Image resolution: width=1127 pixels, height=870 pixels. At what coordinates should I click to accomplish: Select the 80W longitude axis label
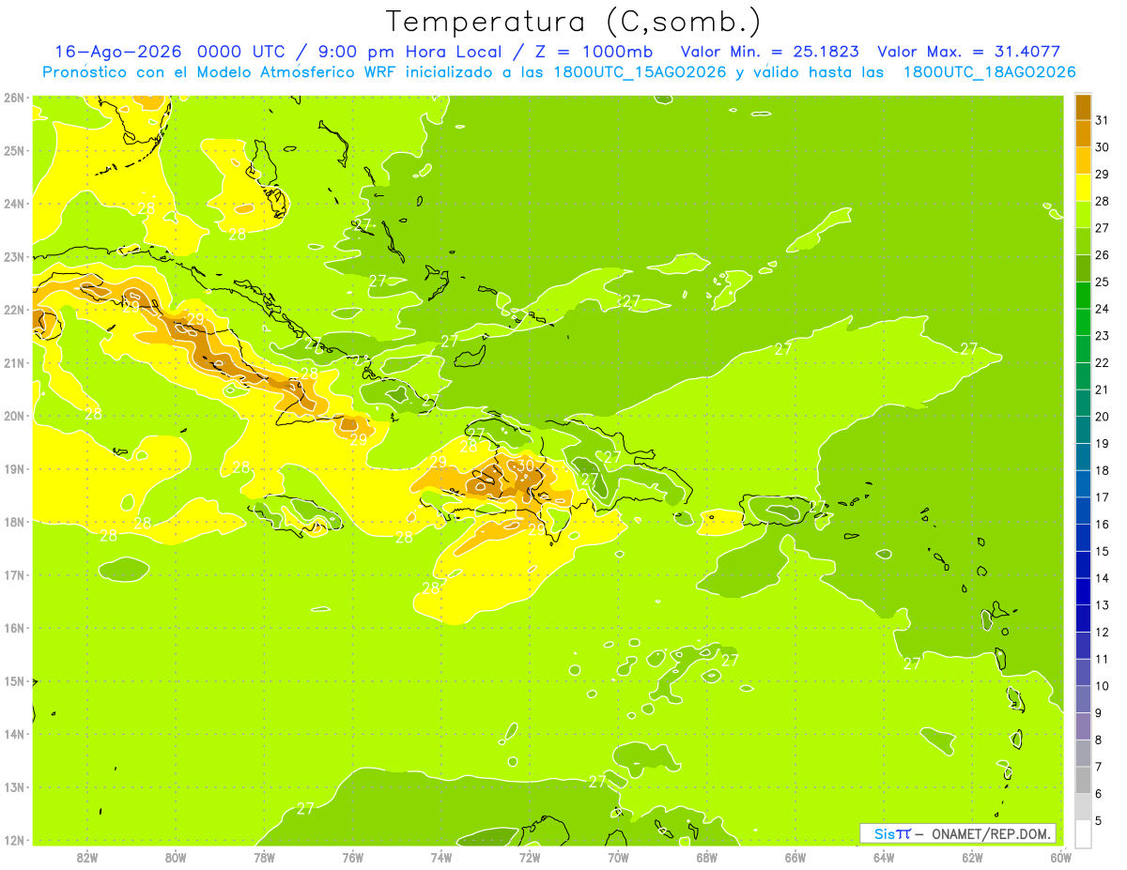click(176, 857)
